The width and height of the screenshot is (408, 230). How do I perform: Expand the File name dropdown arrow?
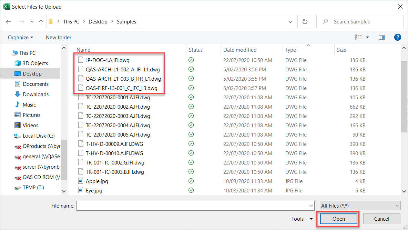pos(311,206)
